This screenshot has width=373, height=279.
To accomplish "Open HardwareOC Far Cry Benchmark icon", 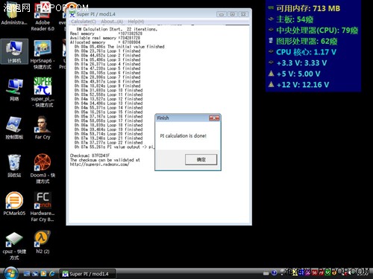I will [x=43, y=207].
